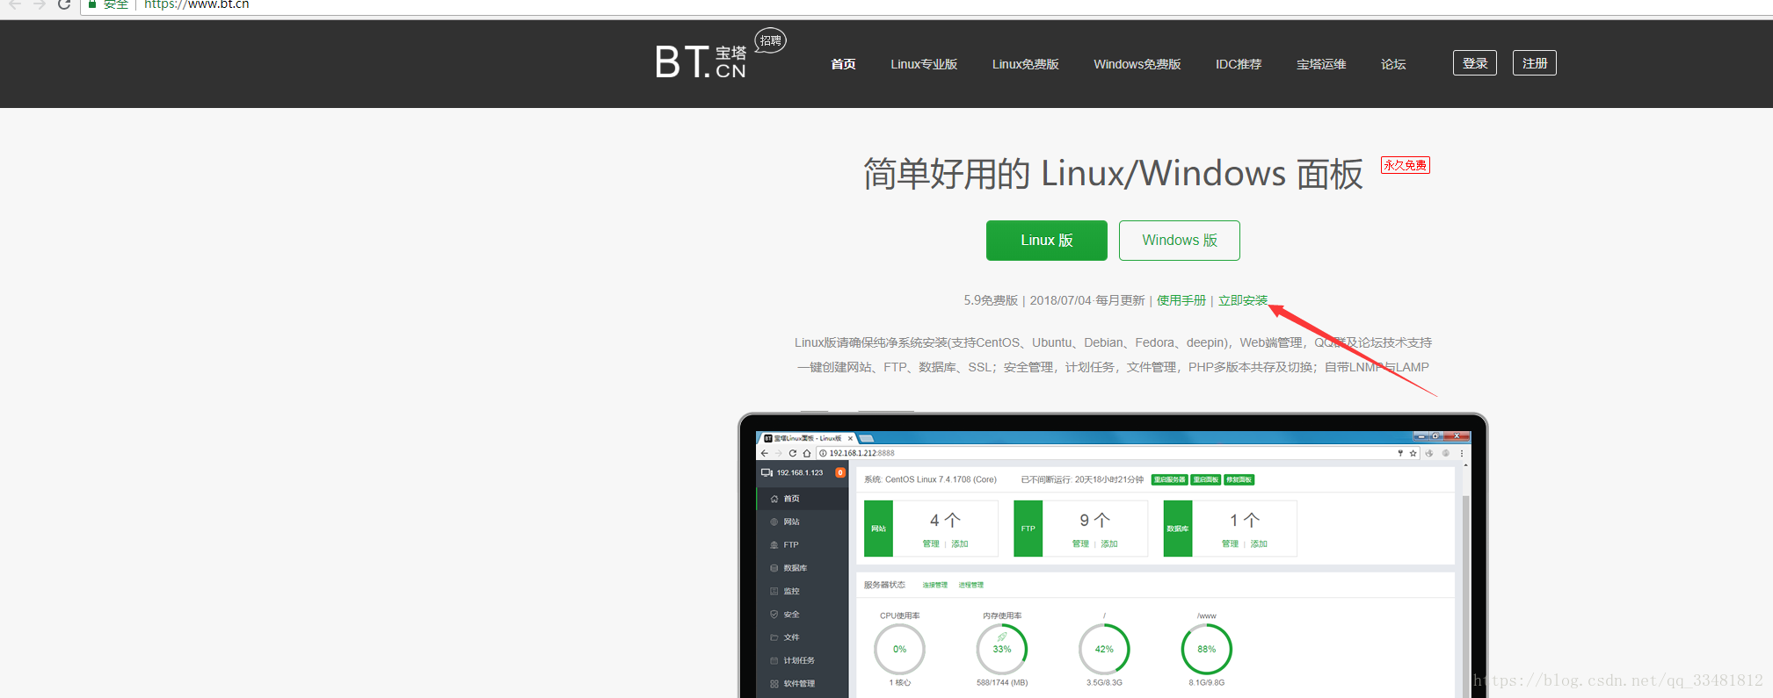Open 论坛 in the navigation
This screenshot has width=1773, height=698.
pos(1393,64)
